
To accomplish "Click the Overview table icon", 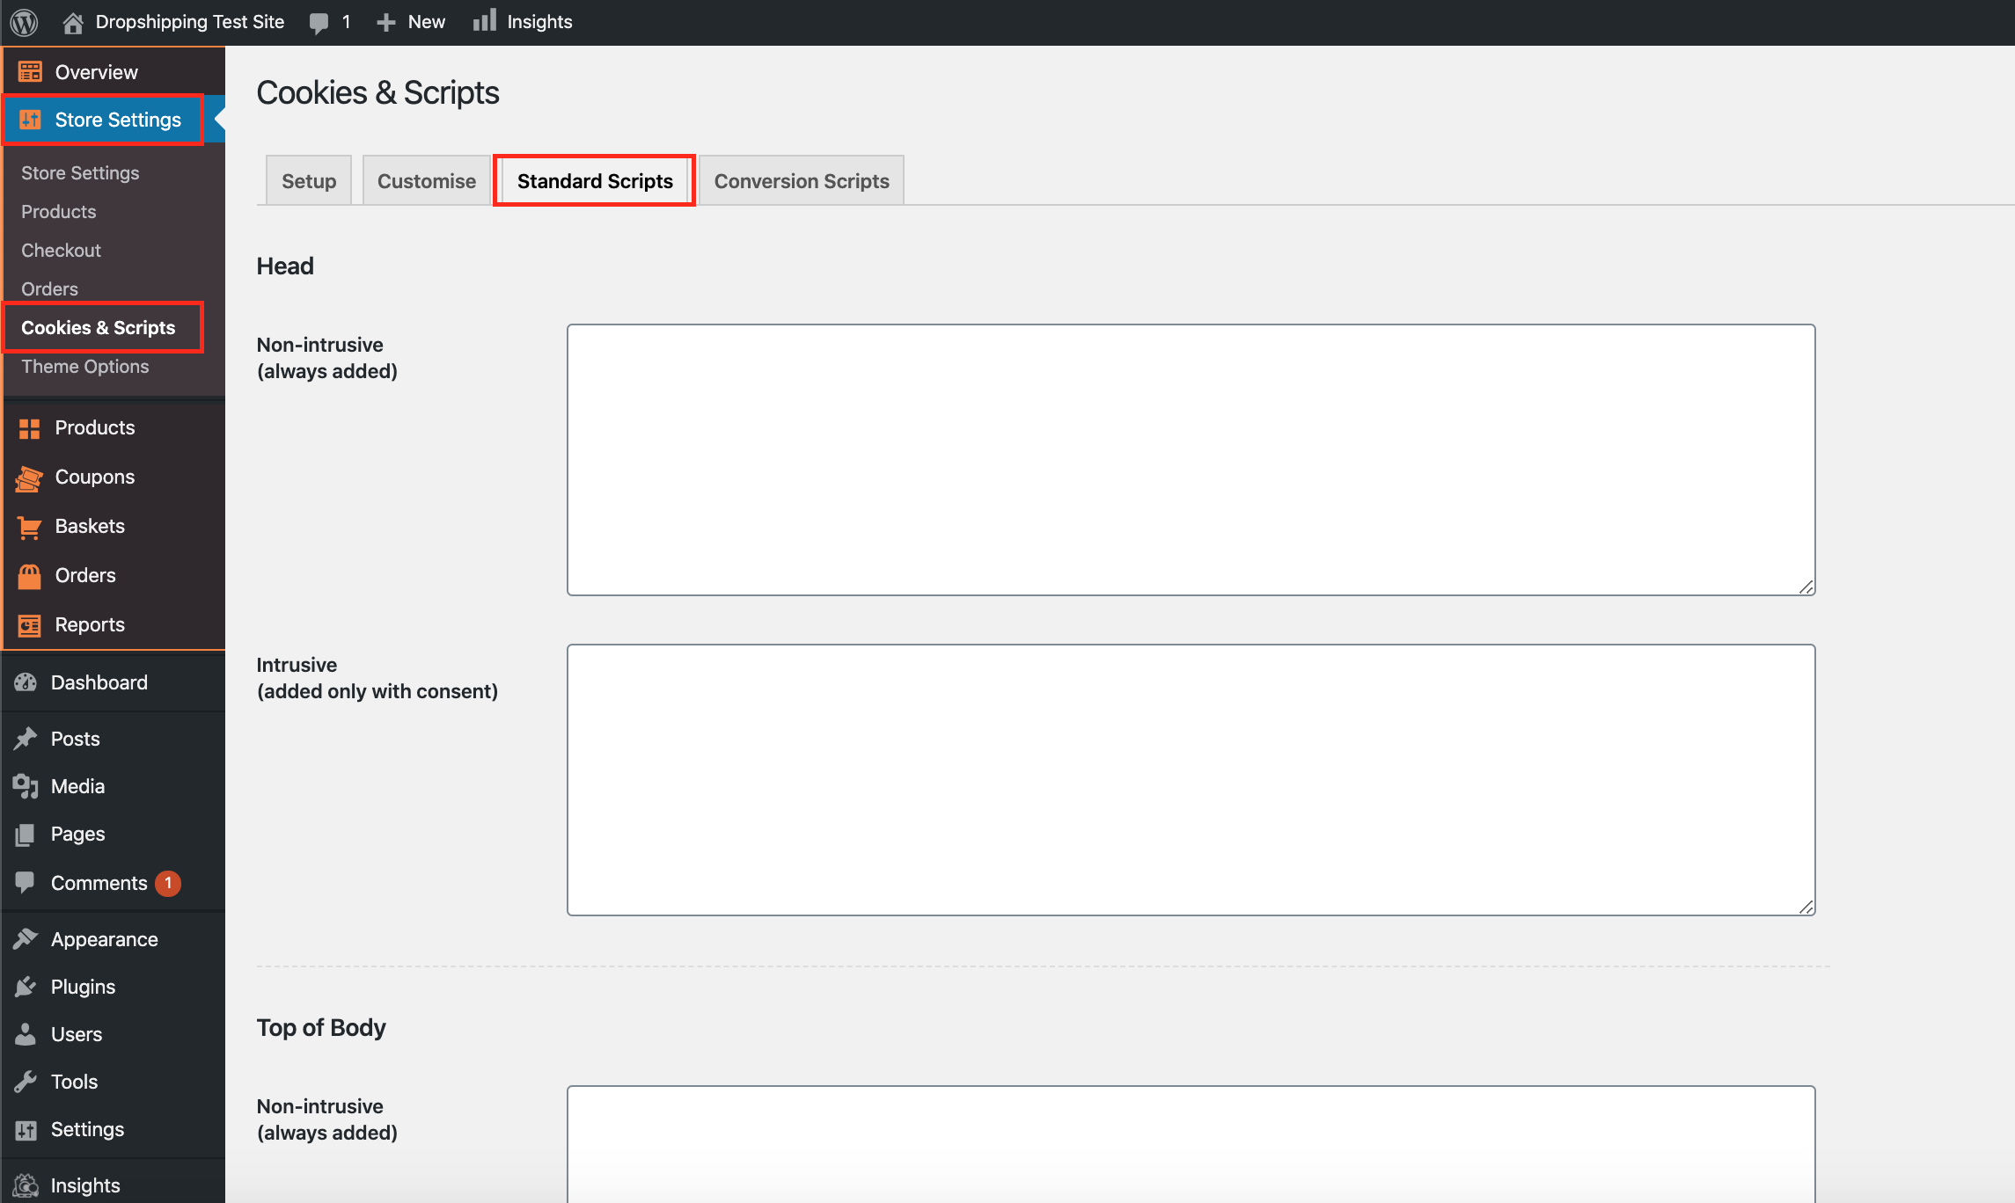I will click(x=30, y=72).
